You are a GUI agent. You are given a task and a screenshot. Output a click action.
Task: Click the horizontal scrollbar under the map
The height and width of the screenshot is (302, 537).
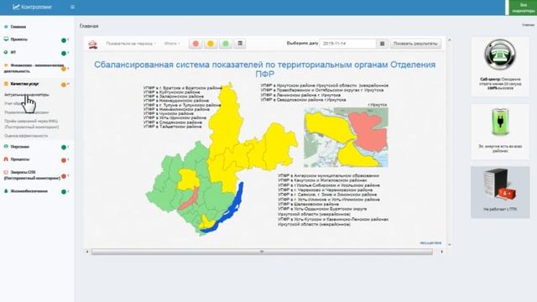click(x=262, y=252)
